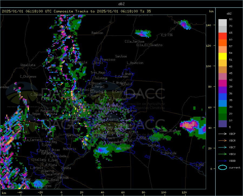Click the 'Anchoris' map label
This screenshot has height=196, width=243.
pos(69,149)
